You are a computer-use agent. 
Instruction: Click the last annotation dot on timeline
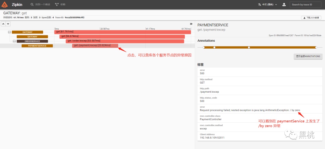(x=316, y=47)
